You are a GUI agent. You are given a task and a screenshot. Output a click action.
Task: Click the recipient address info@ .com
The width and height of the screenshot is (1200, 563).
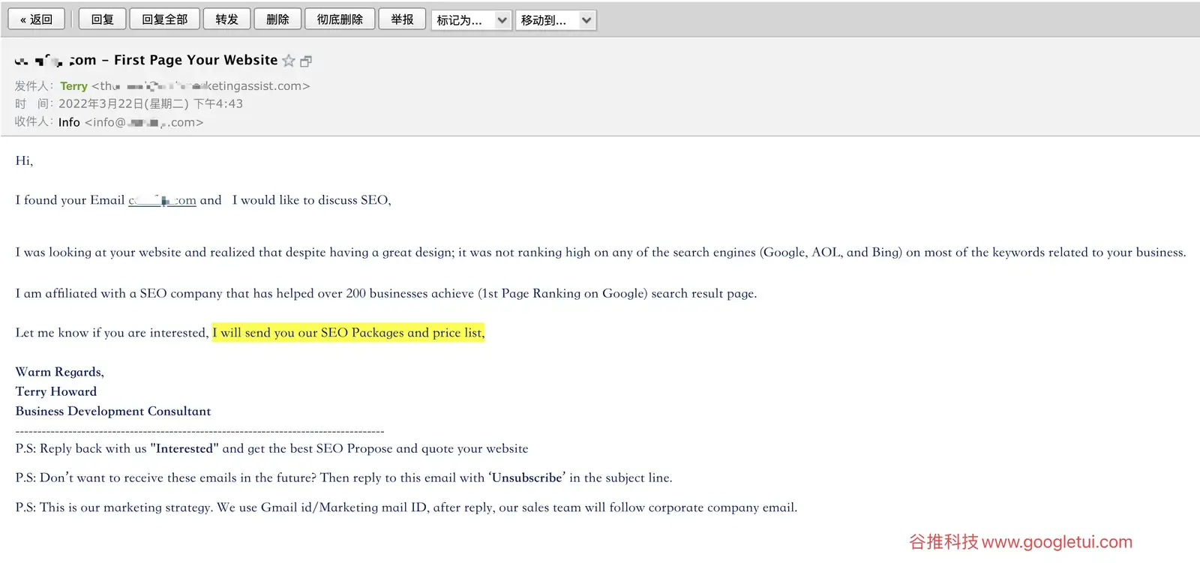(144, 122)
